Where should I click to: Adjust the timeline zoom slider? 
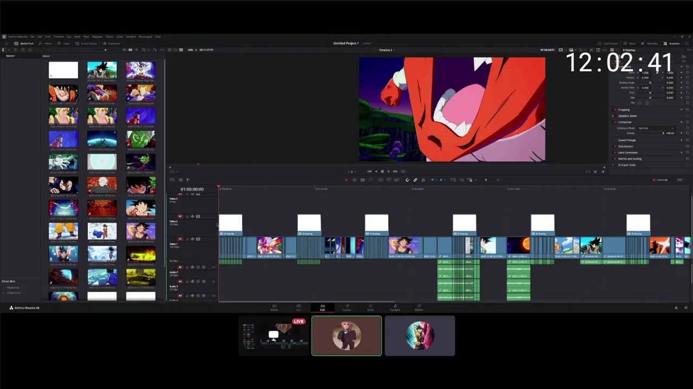point(486,180)
